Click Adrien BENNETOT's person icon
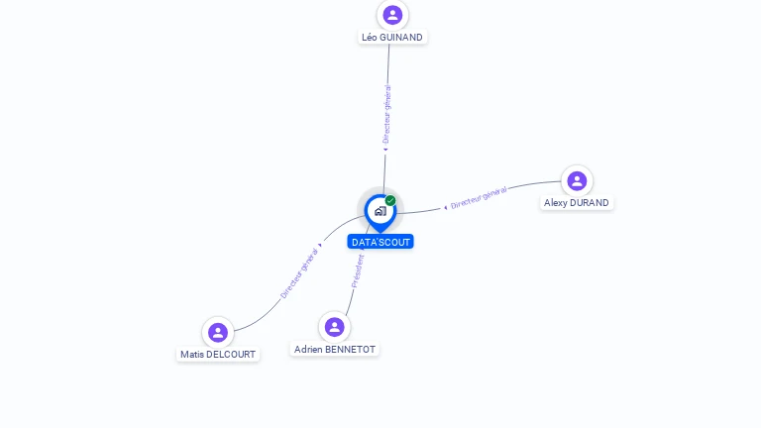Screen dimensions: 761x428 click(334, 327)
